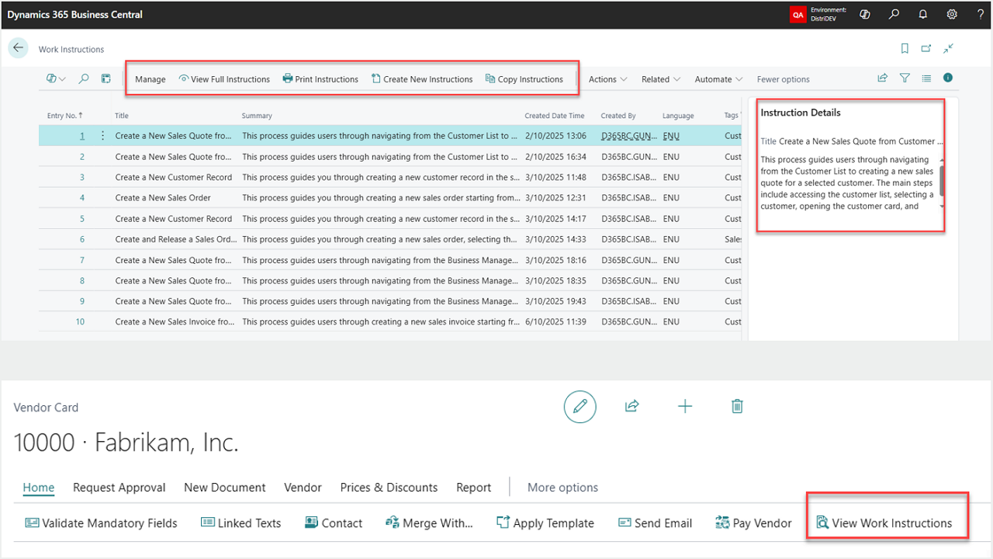The width and height of the screenshot is (993, 559).
Task: Share the Work Instructions list
Action: (882, 78)
